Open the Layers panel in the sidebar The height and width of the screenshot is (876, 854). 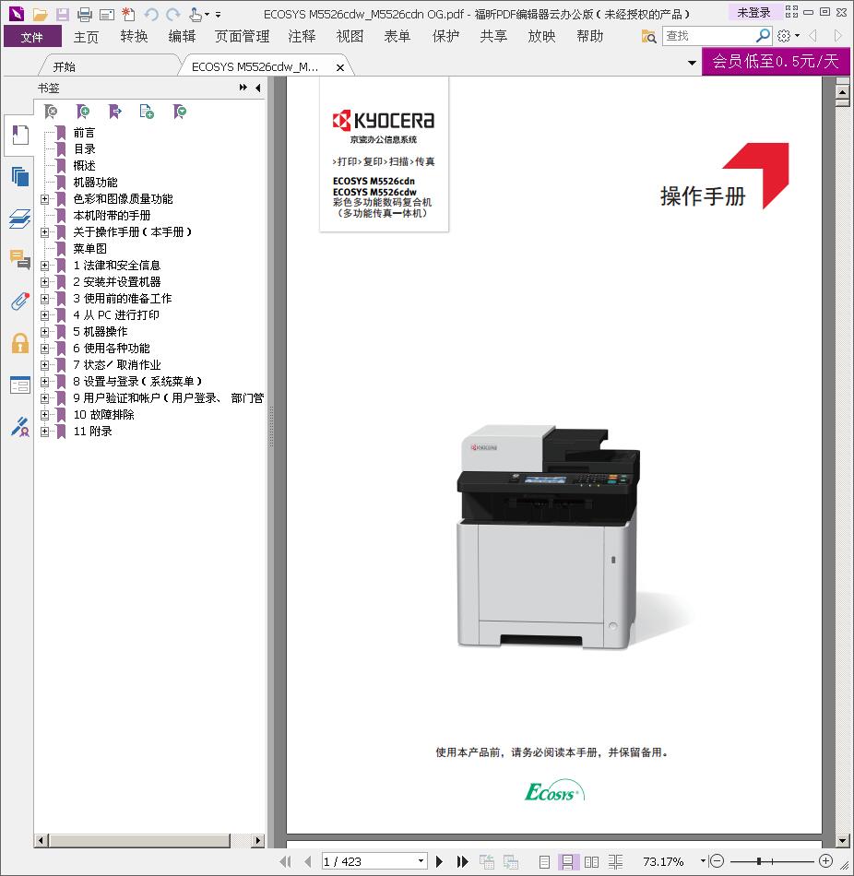(19, 219)
